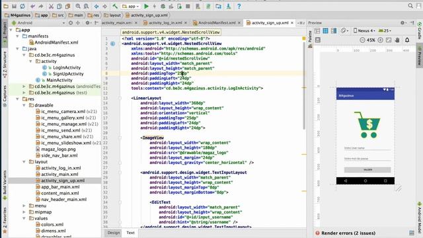Screen dimensions: 423x238
Task: Zoom out the layout preview
Action: tap(362, 40)
